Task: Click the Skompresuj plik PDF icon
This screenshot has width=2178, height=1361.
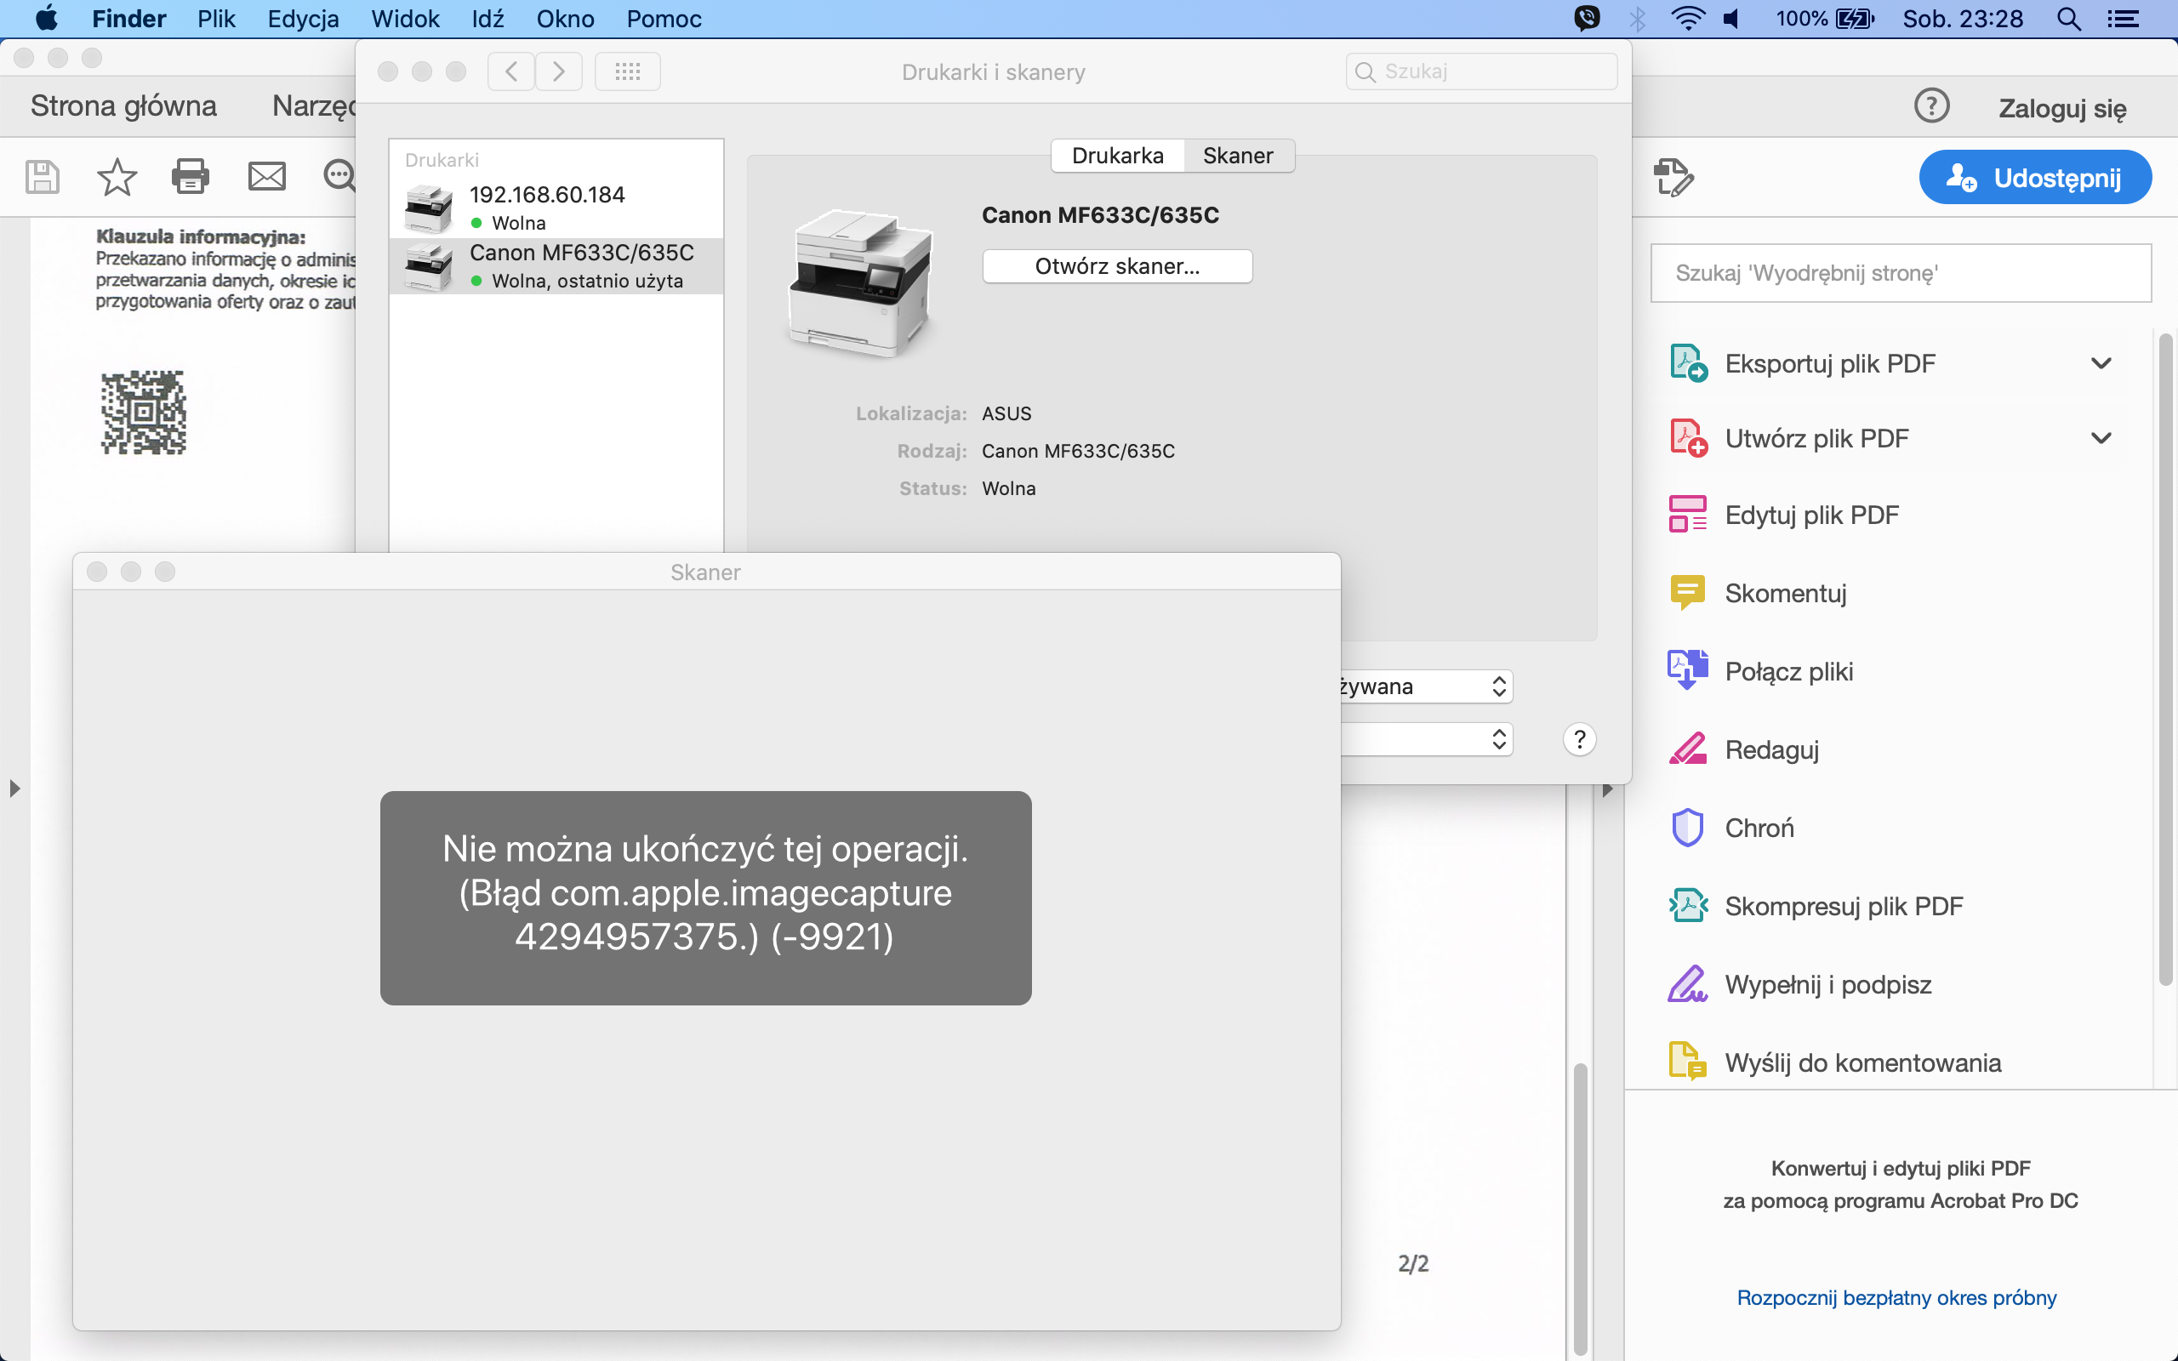Action: coord(1687,906)
